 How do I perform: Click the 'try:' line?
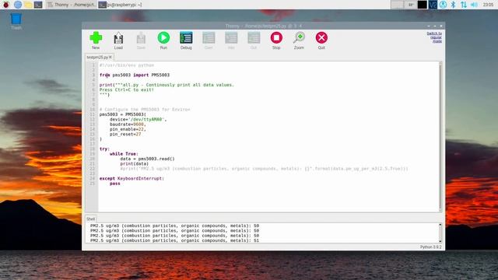coord(104,149)
